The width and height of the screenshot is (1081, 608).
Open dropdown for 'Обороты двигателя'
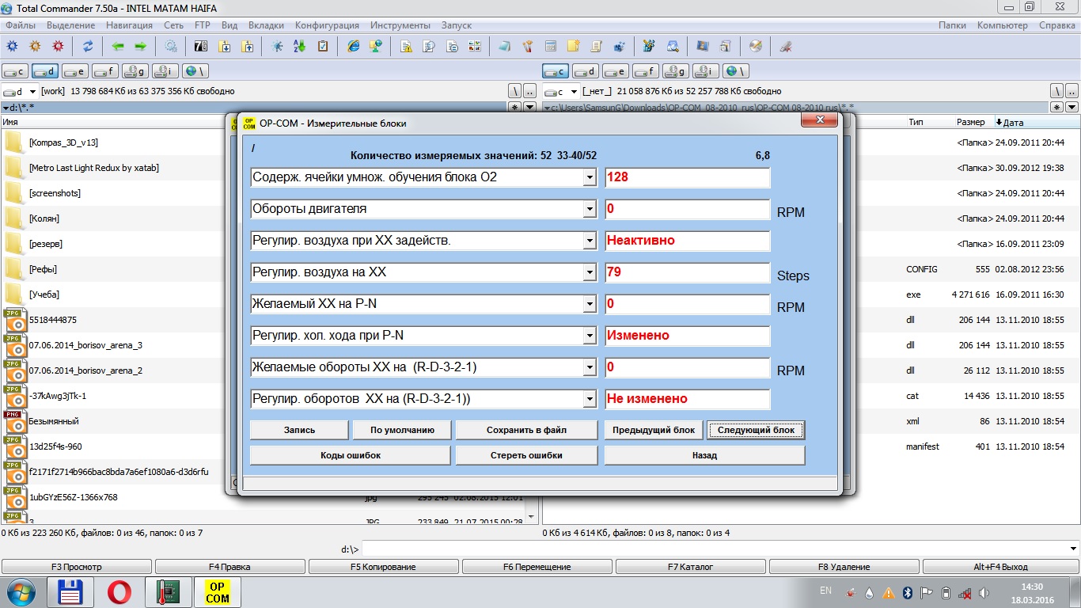[x=590, y=209]
